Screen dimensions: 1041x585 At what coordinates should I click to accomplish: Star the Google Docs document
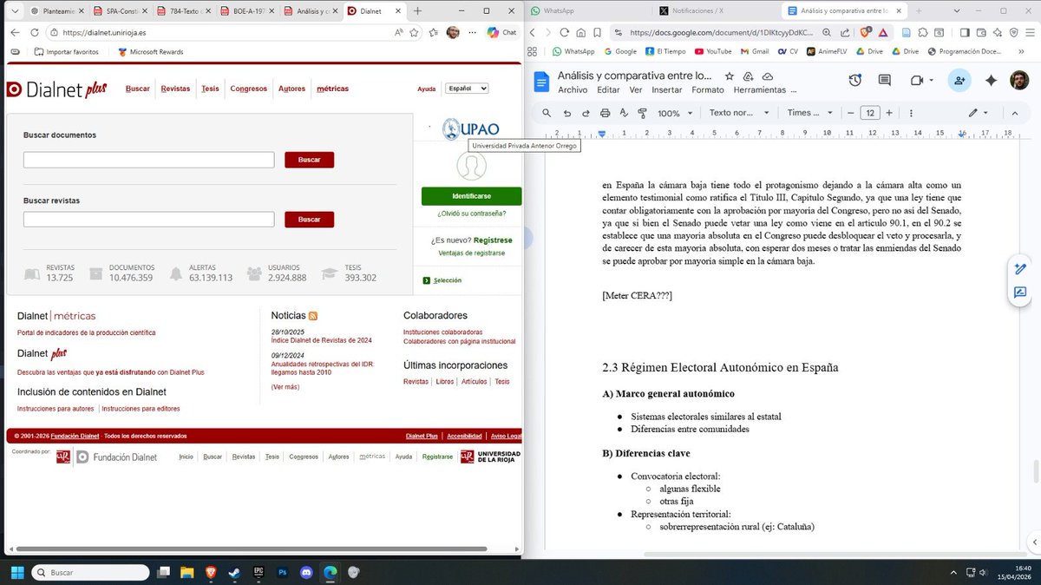[730, 76]
